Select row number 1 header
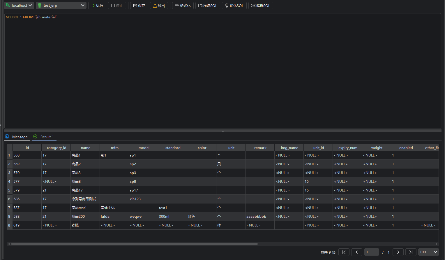Screen dimensions: 445x260 coord(9,155)
